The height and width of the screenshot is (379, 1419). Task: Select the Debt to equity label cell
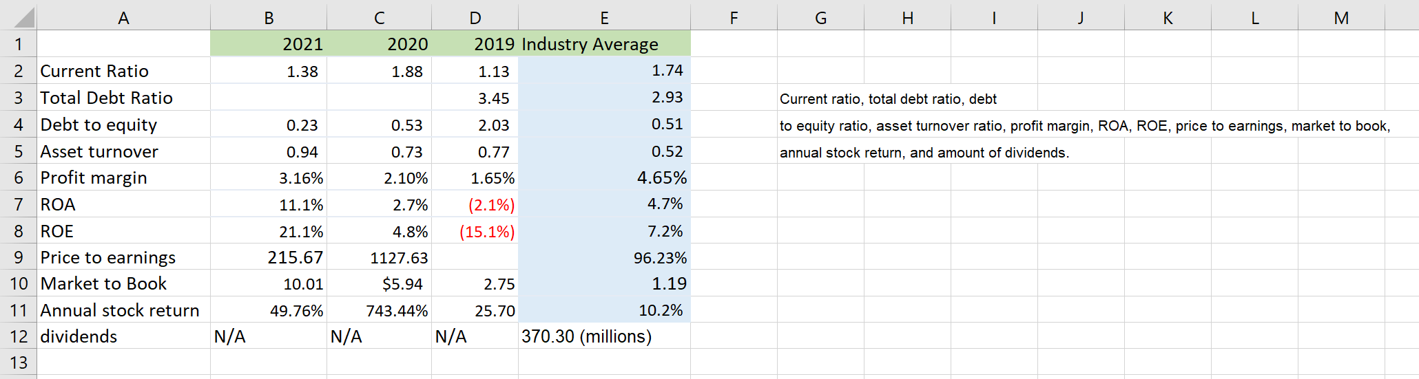(123, 124)
